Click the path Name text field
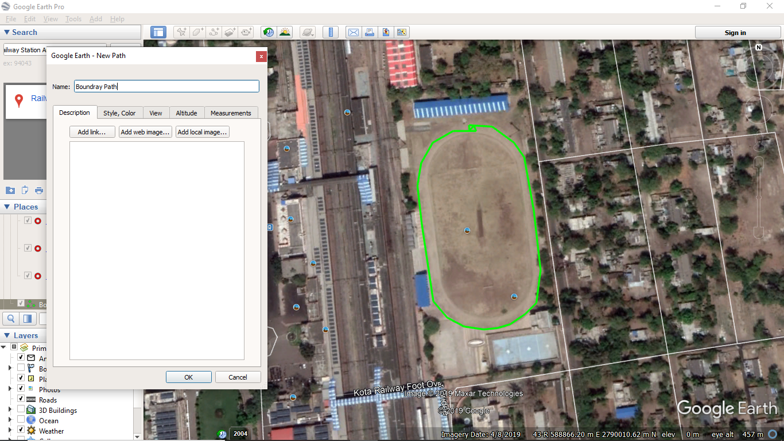Viewport: 784px width, 441px height. click(x=166, y=87)
